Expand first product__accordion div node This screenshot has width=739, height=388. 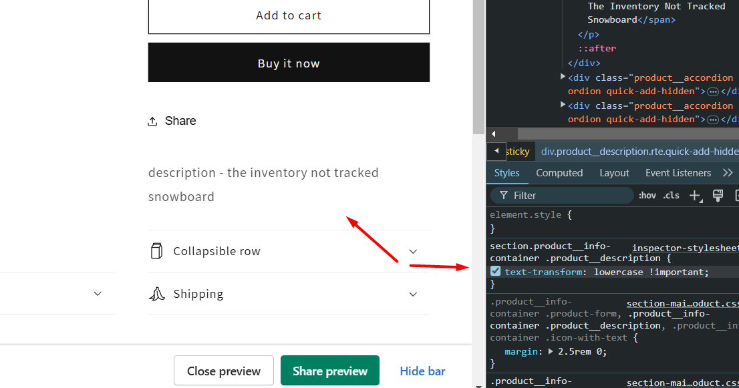(x=562, y=77)
